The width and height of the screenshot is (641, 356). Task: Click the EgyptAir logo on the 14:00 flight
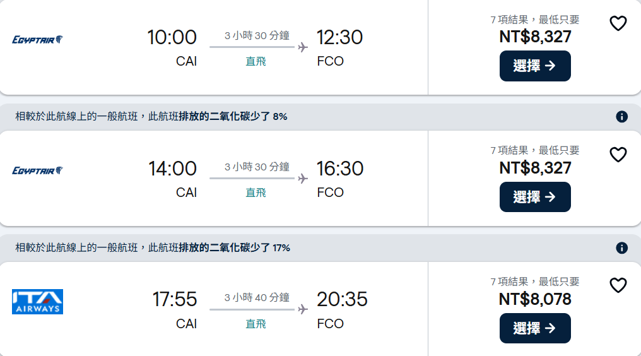38,170
